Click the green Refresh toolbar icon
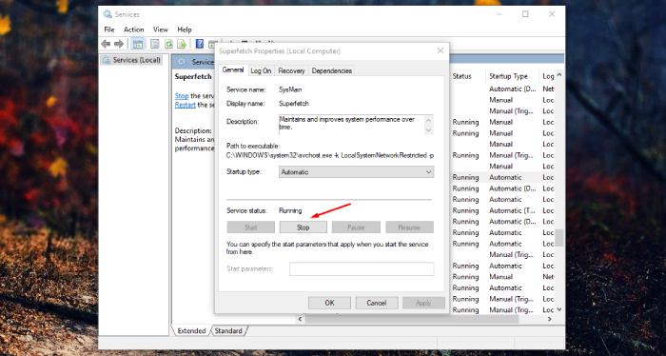The height and width of the screenshot is (356, 666). 168,44
